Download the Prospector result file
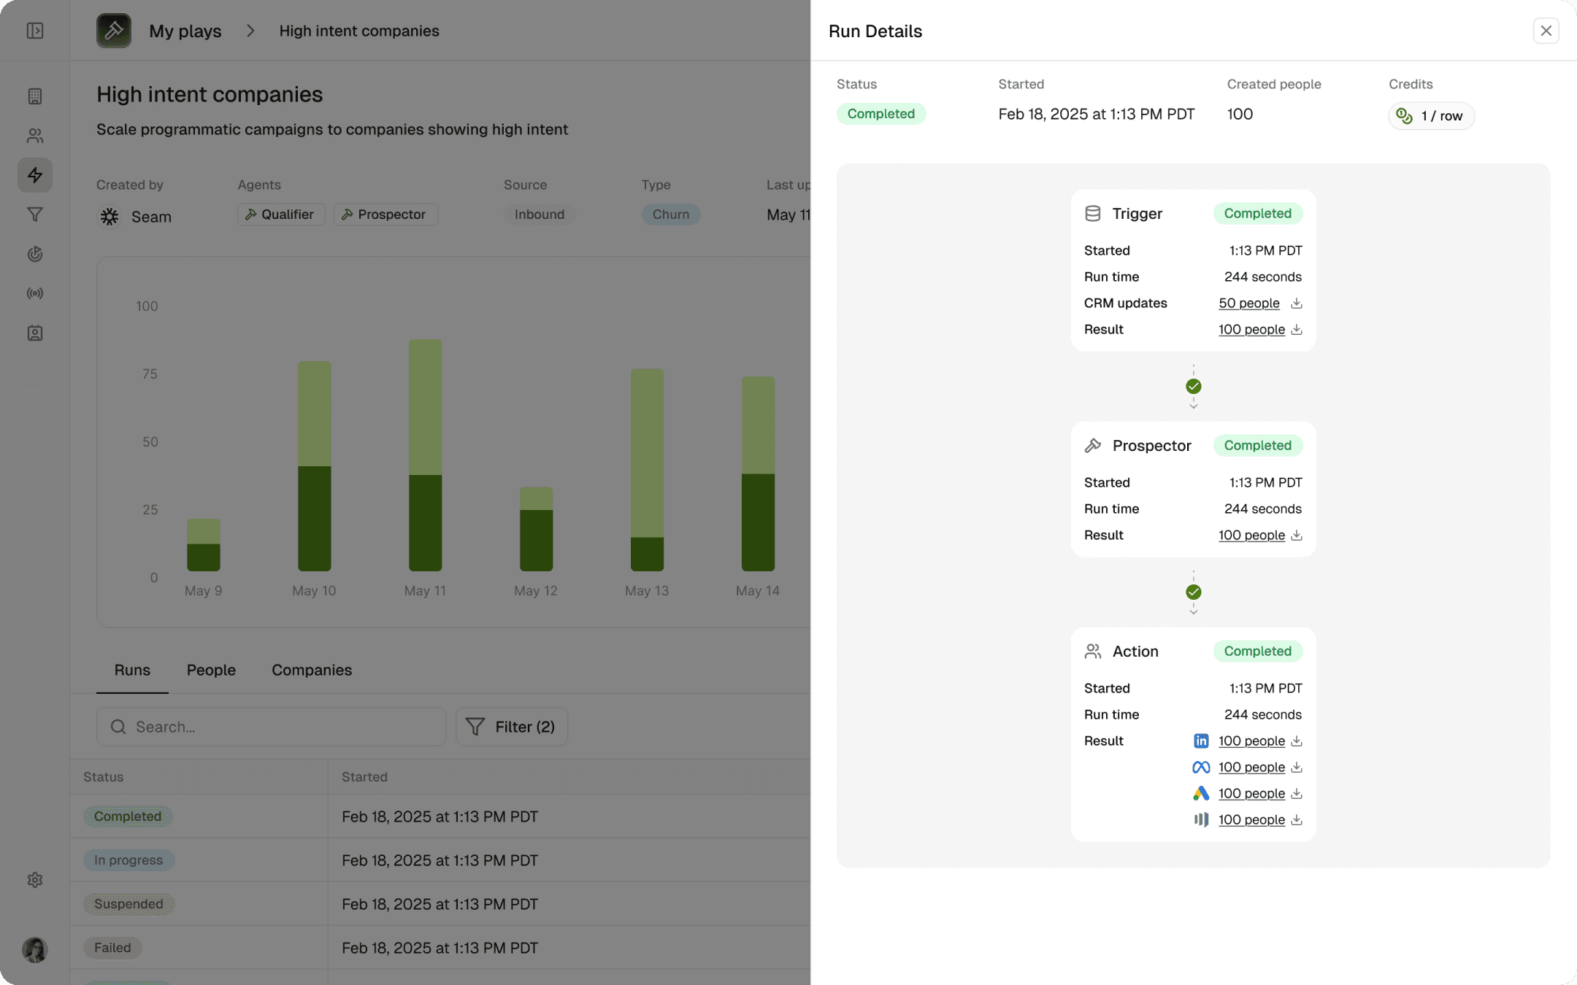This screenshot has width=1577, height=985. click(x=1297, y=535)
